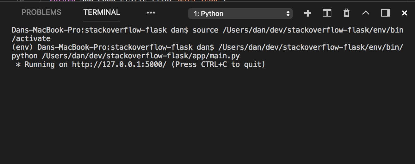This screenshot has width=415, height=164.
Task: Click the 'source' command word
Action: point(205,30)
